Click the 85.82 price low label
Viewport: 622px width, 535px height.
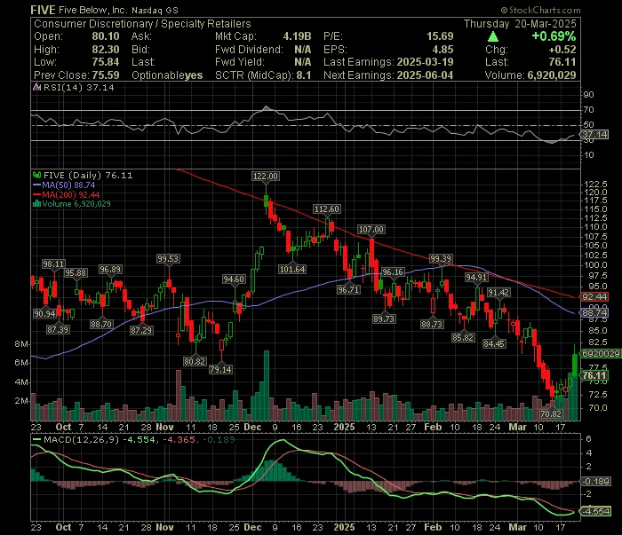click(463, 338)
